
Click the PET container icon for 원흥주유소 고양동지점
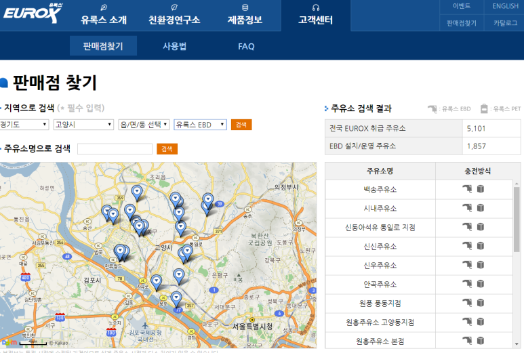pyautogui.click(x=481, y=322)
